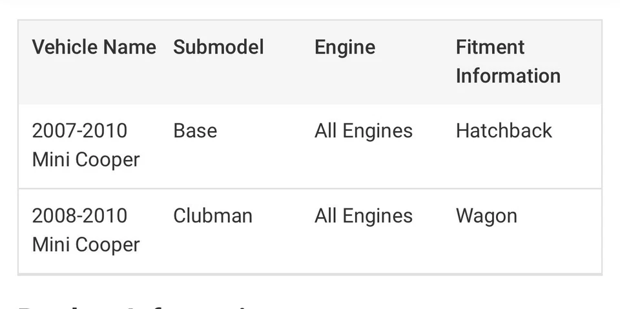This screenshot has width=620, height=309.
Task: Select Mini Cooper text in the Clubman row
Action: (85, 244)
